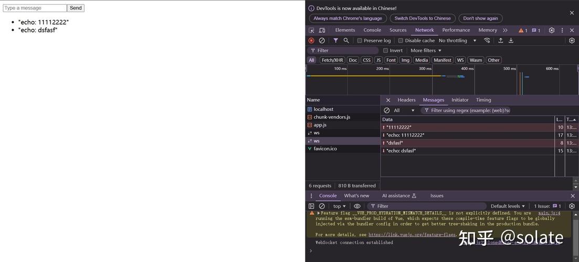
Task: Click the Send button
Action: coord(76,8)
